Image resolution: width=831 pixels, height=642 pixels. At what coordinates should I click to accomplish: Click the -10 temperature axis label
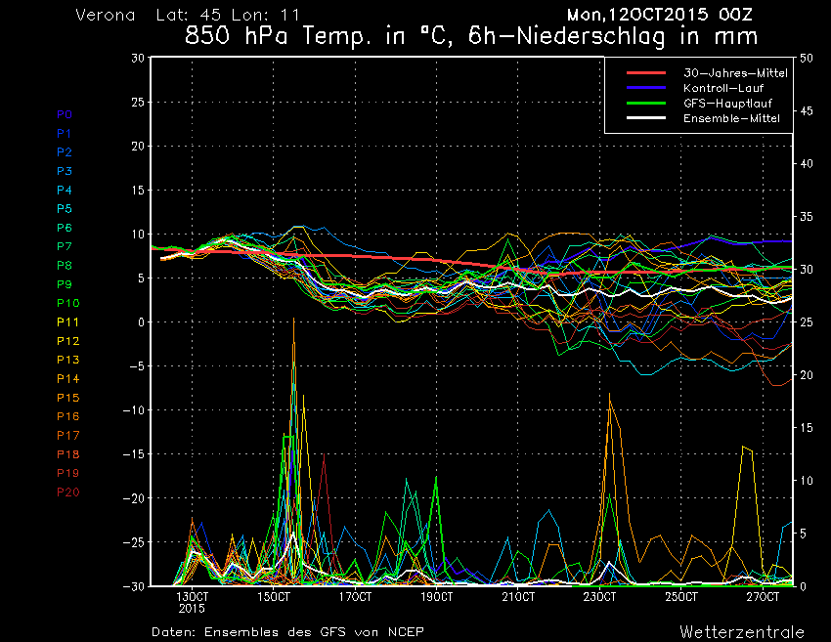pyautogui.click(x=133, y=410)
